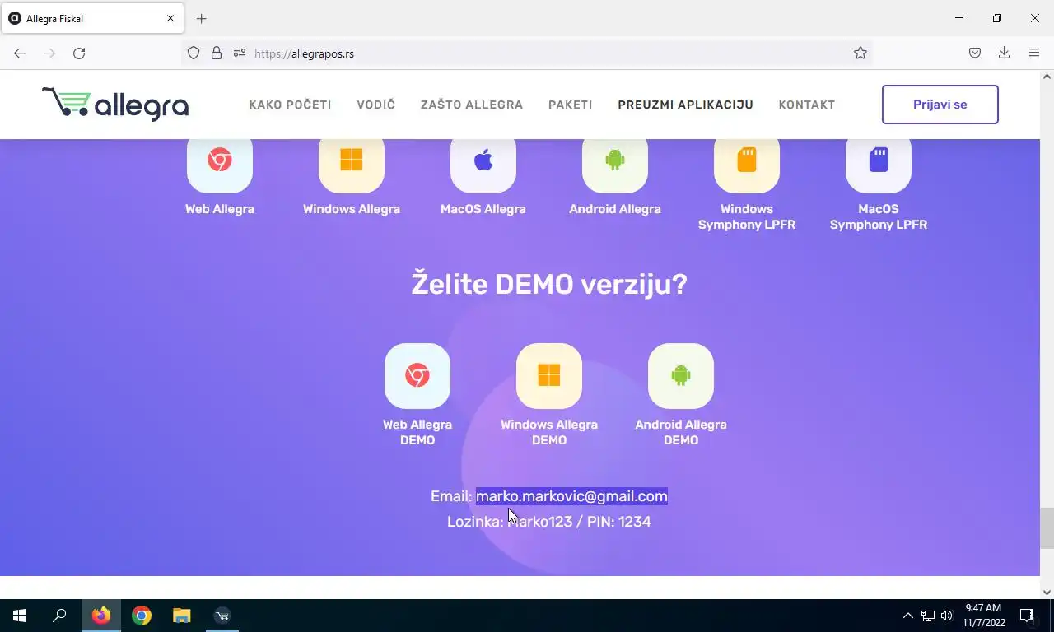Show site security padlock info
The height and width of the screenshot is (632, 1054).
coord(217,53)
